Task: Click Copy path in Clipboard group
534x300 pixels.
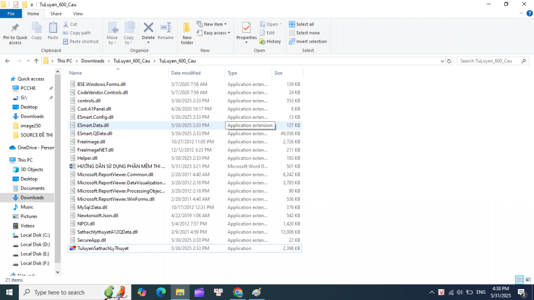Action: coord(77,33)
